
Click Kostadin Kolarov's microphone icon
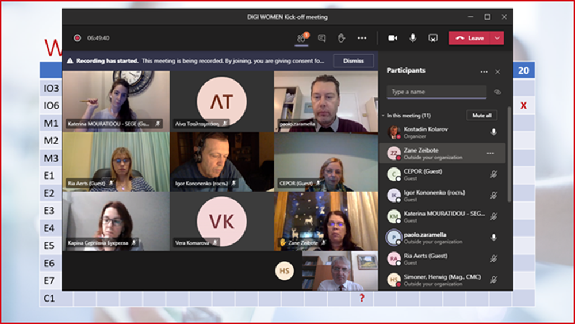(x=493, y=132)
